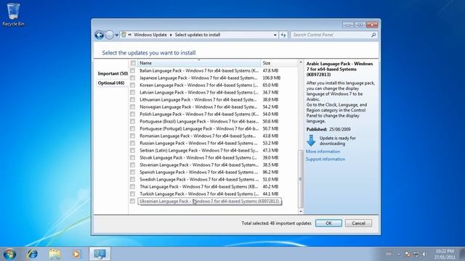Check the Turkish Language Pack checkbox
465x261 pixels.
(132, 194)
